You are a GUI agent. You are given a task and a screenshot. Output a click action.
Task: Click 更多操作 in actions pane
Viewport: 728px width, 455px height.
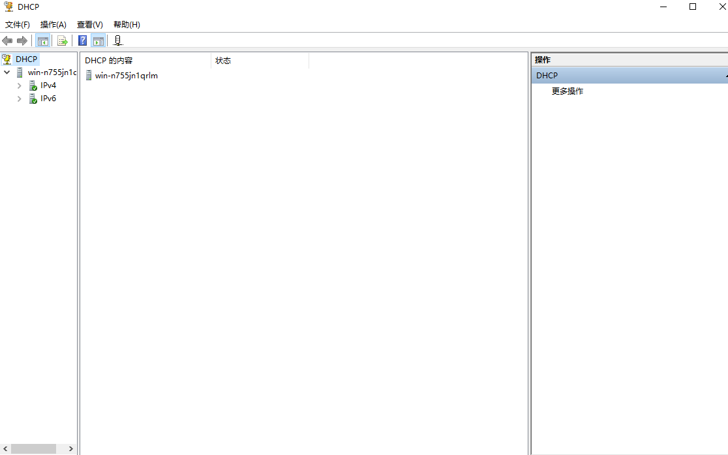(x=568, y=91)
